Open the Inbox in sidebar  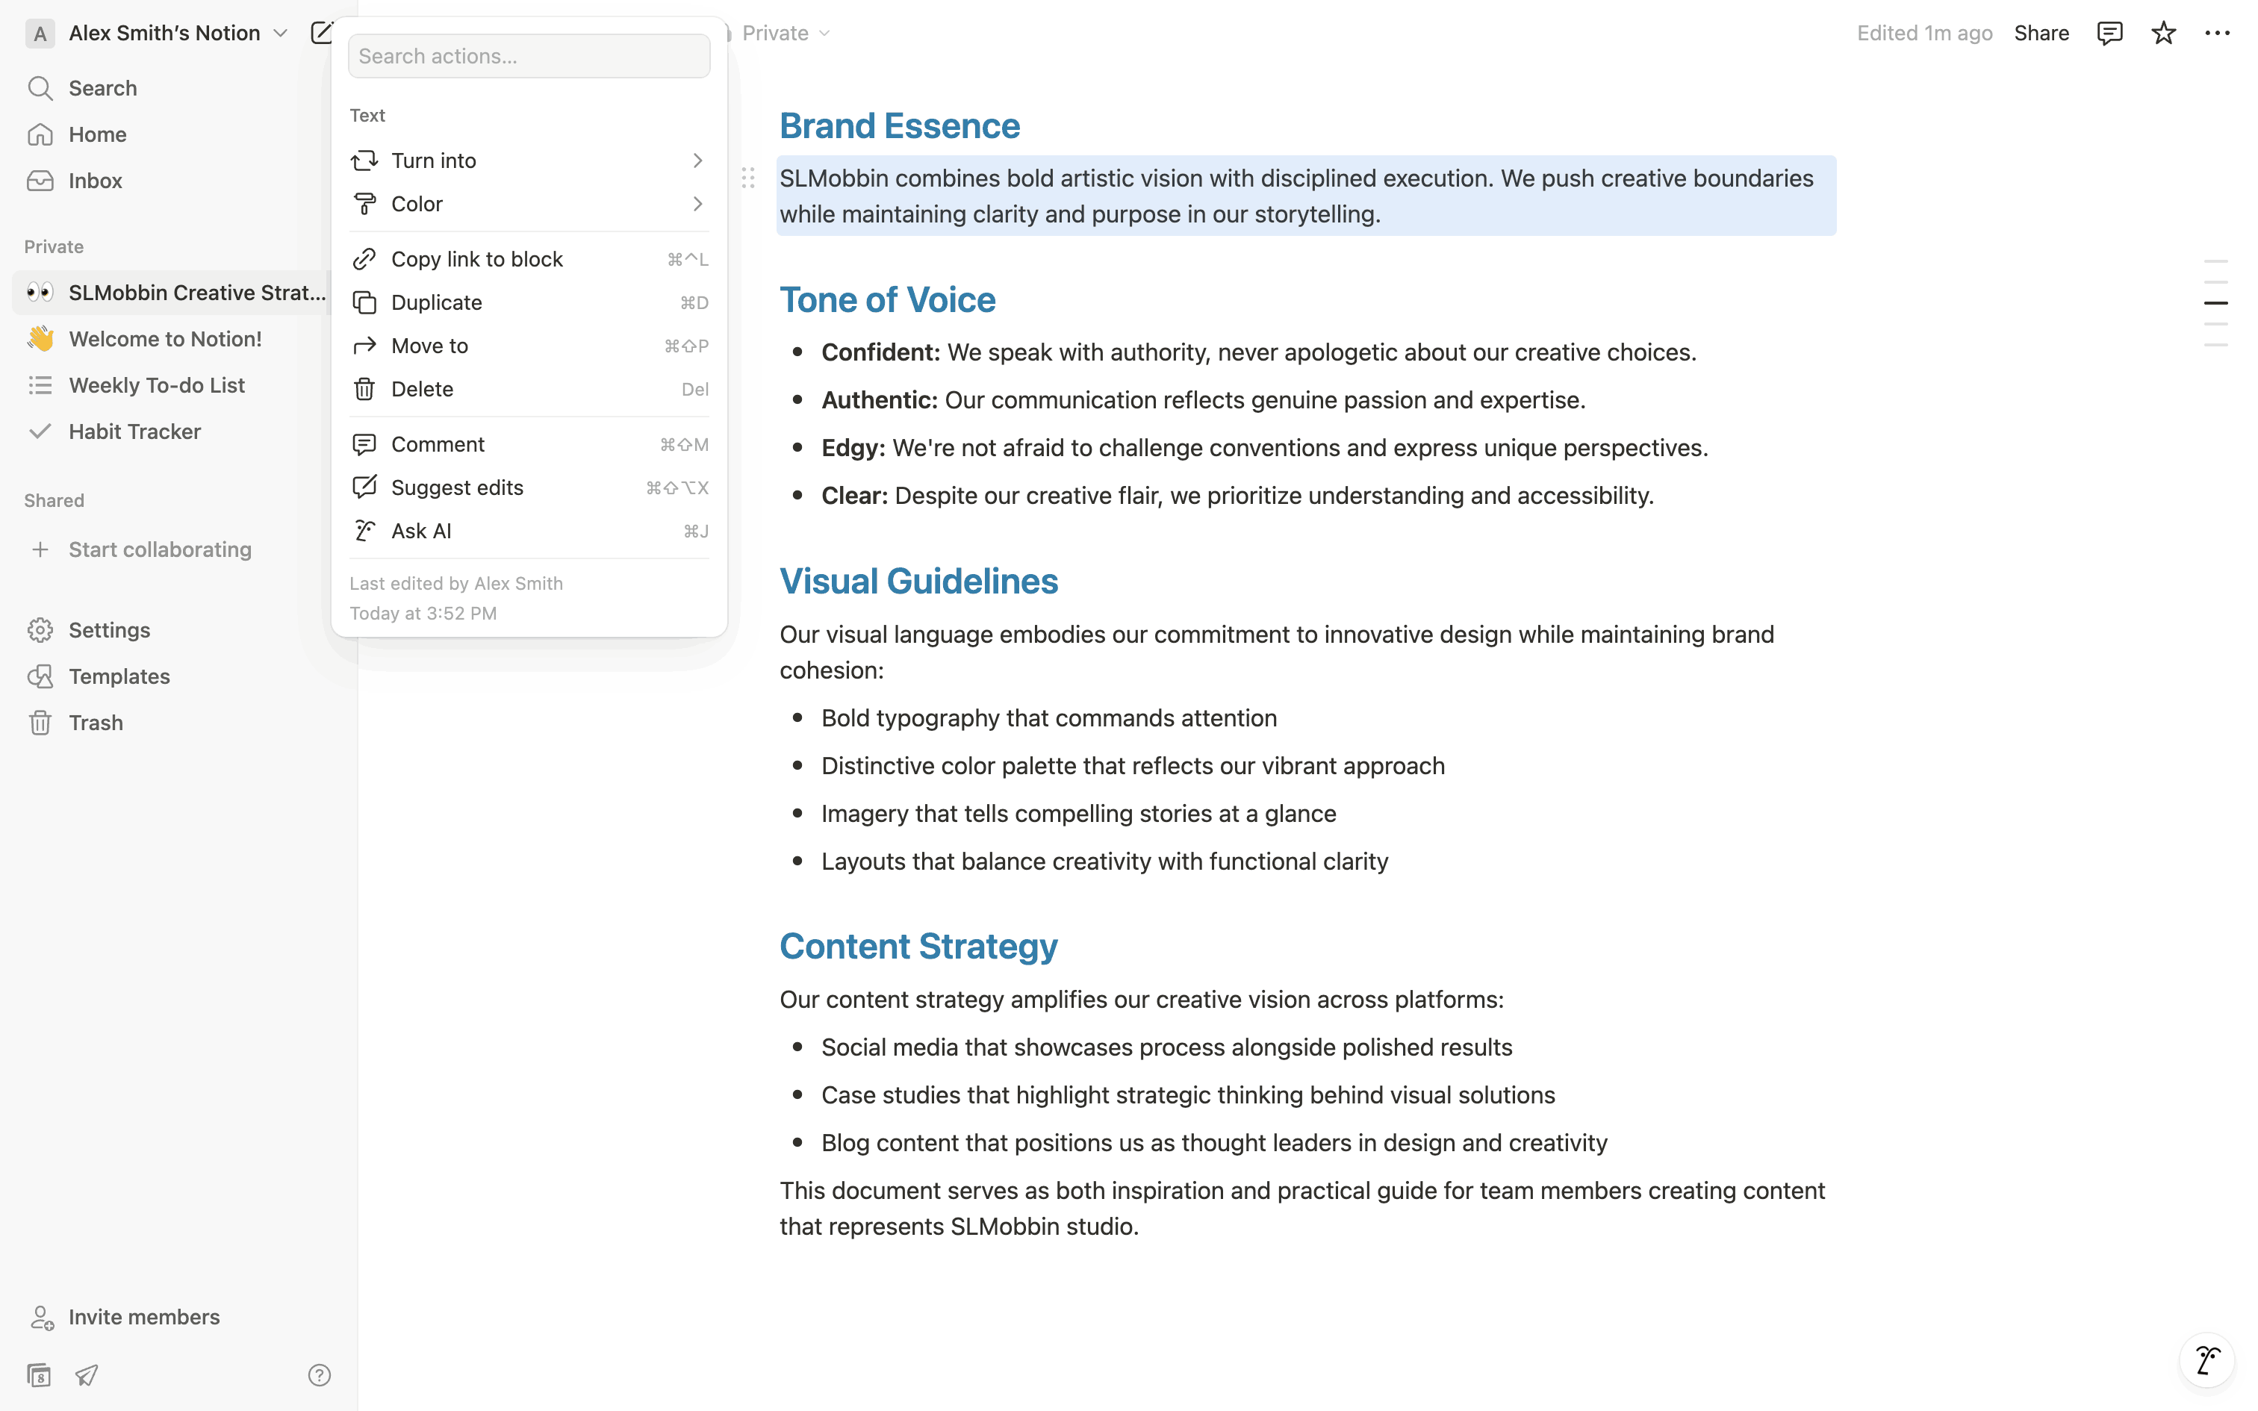click(95, 180)
